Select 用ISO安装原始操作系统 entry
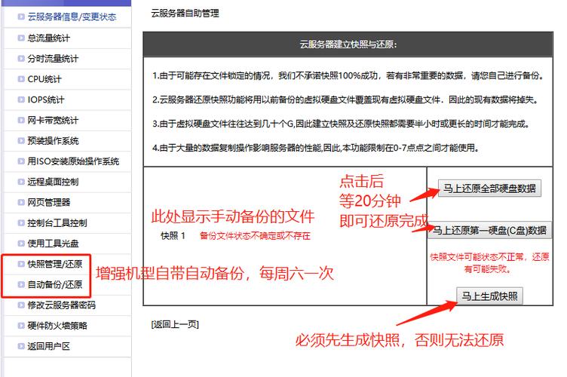The height and width of the screenshot is (377, 567). pyautogui.click(x=73, y=161)
